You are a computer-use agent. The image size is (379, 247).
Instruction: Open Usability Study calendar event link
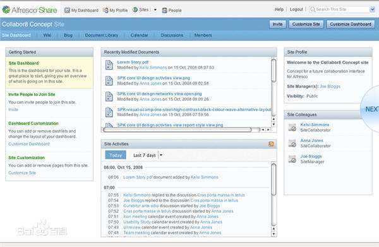coord(137,222)
